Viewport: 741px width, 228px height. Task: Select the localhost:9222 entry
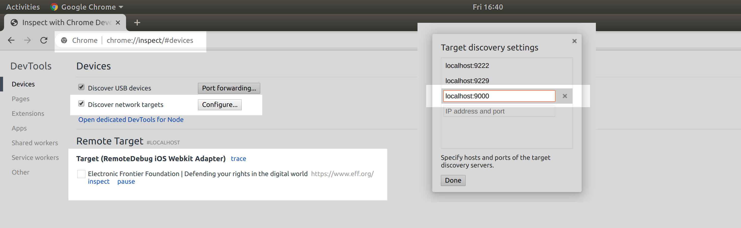click(x=467, y=66)
